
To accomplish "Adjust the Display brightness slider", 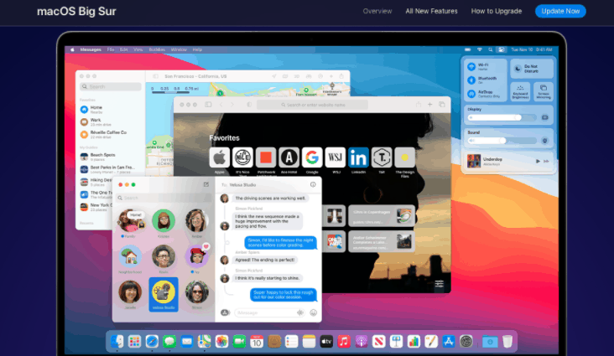I will (502, 117).
